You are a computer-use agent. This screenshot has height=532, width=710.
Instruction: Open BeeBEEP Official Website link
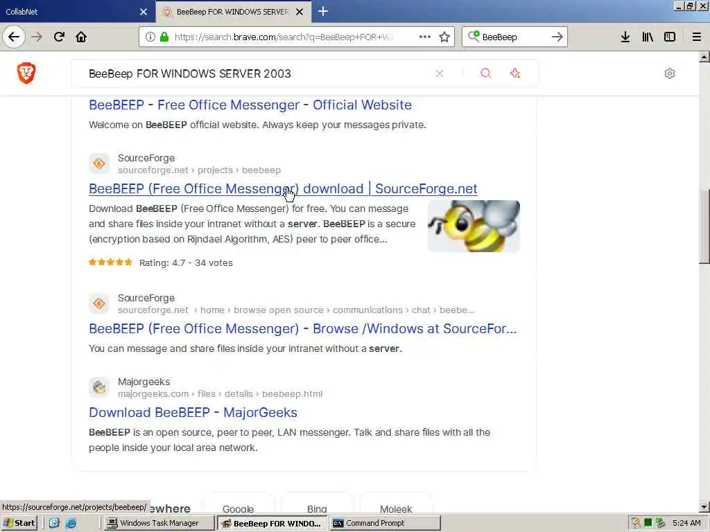pos(250,105)
